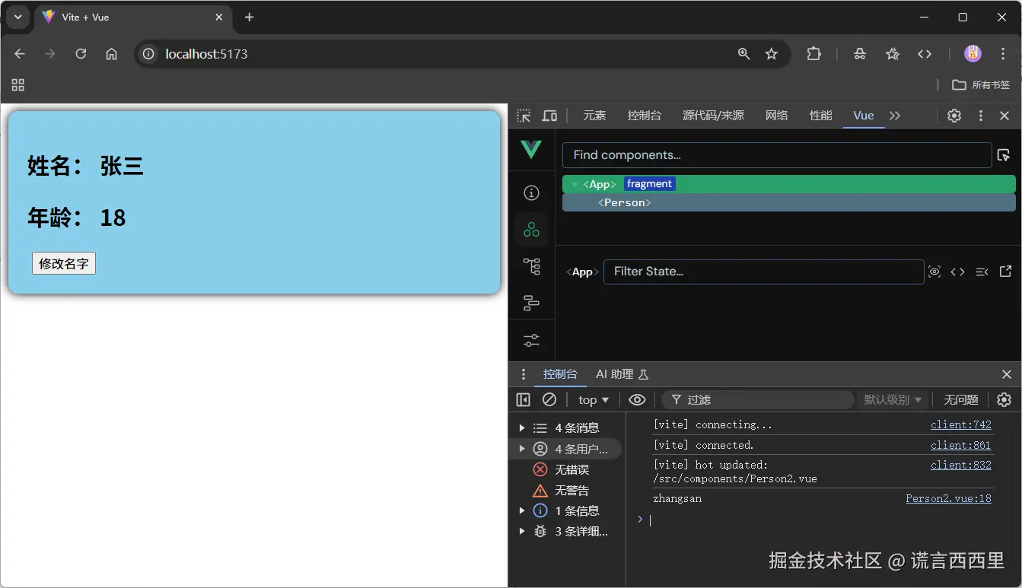The image size is (1022, 588).
Task: Clear the console output
Action: tap(549, 399)
